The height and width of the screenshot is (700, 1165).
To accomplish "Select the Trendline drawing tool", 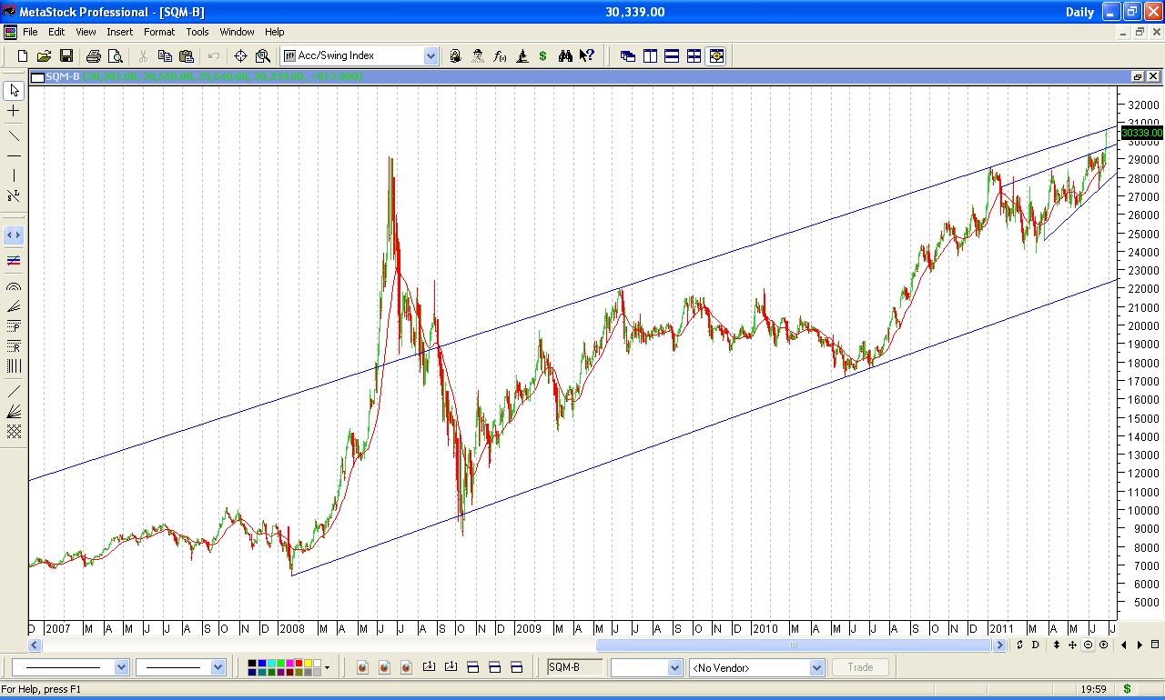I will pos(14,135).
